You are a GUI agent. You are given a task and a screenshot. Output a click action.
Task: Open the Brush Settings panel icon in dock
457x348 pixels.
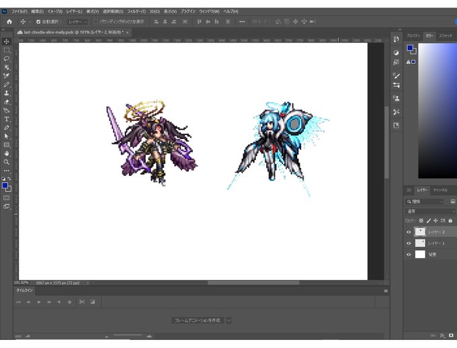(396, 85)
